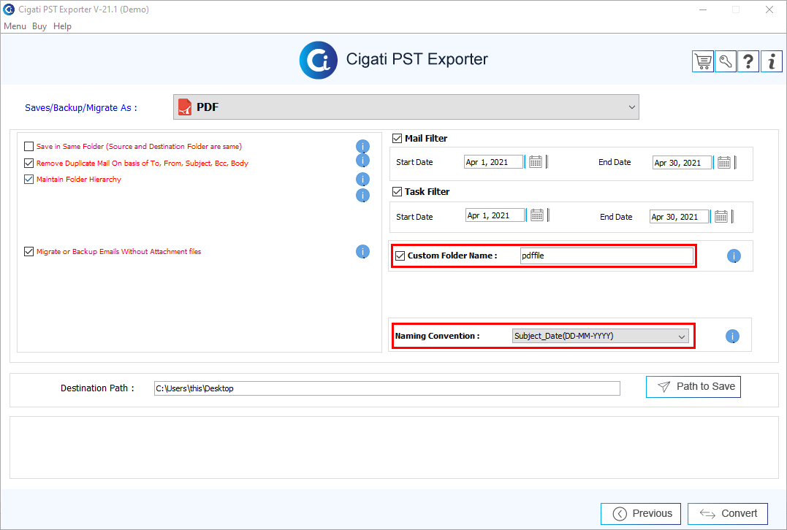This screenshot has height=530, width=787.
Task: Click the Cigati logo in the header
Action: coord(318,60)
